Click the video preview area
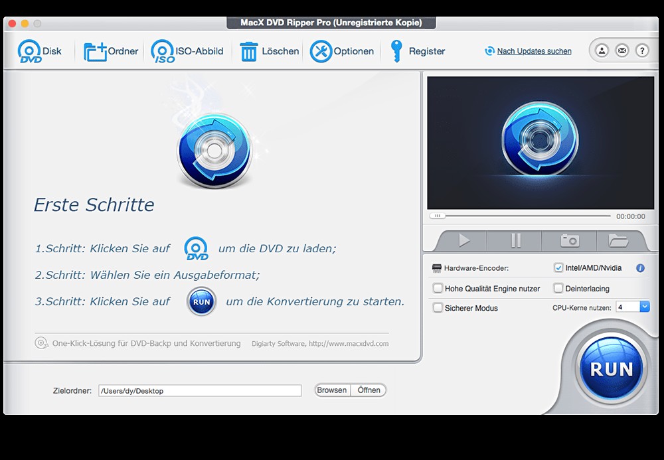This screenshot has width=664, height=460. click(x=540, y=143)
